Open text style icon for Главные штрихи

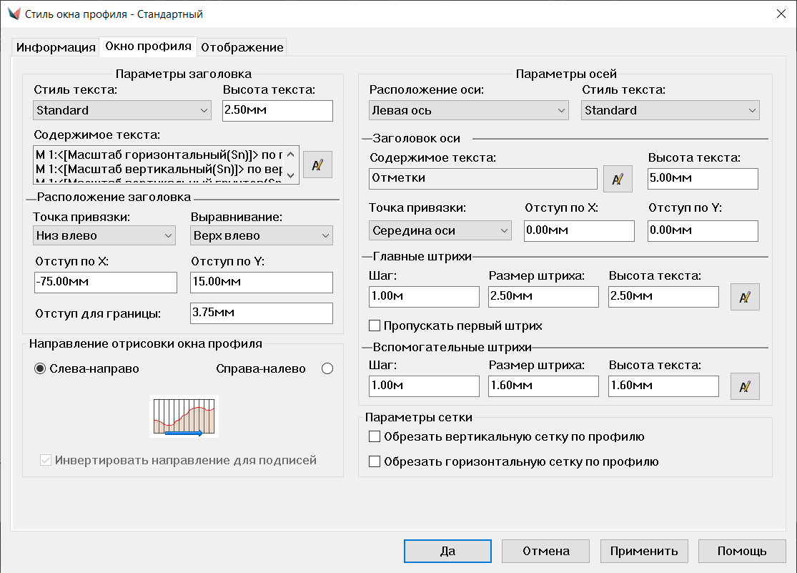pyautogui.click(x=744, y=297)
